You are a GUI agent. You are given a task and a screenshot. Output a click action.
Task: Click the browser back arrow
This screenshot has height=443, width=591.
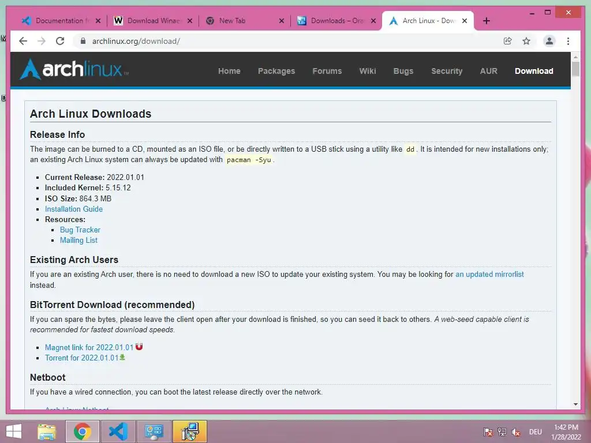click(x=23, y=41)
